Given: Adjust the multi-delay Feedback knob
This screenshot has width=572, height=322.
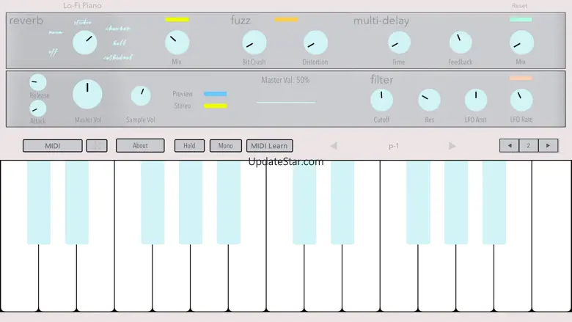Looking at the screenshot, I should click(x=461, y=43).
